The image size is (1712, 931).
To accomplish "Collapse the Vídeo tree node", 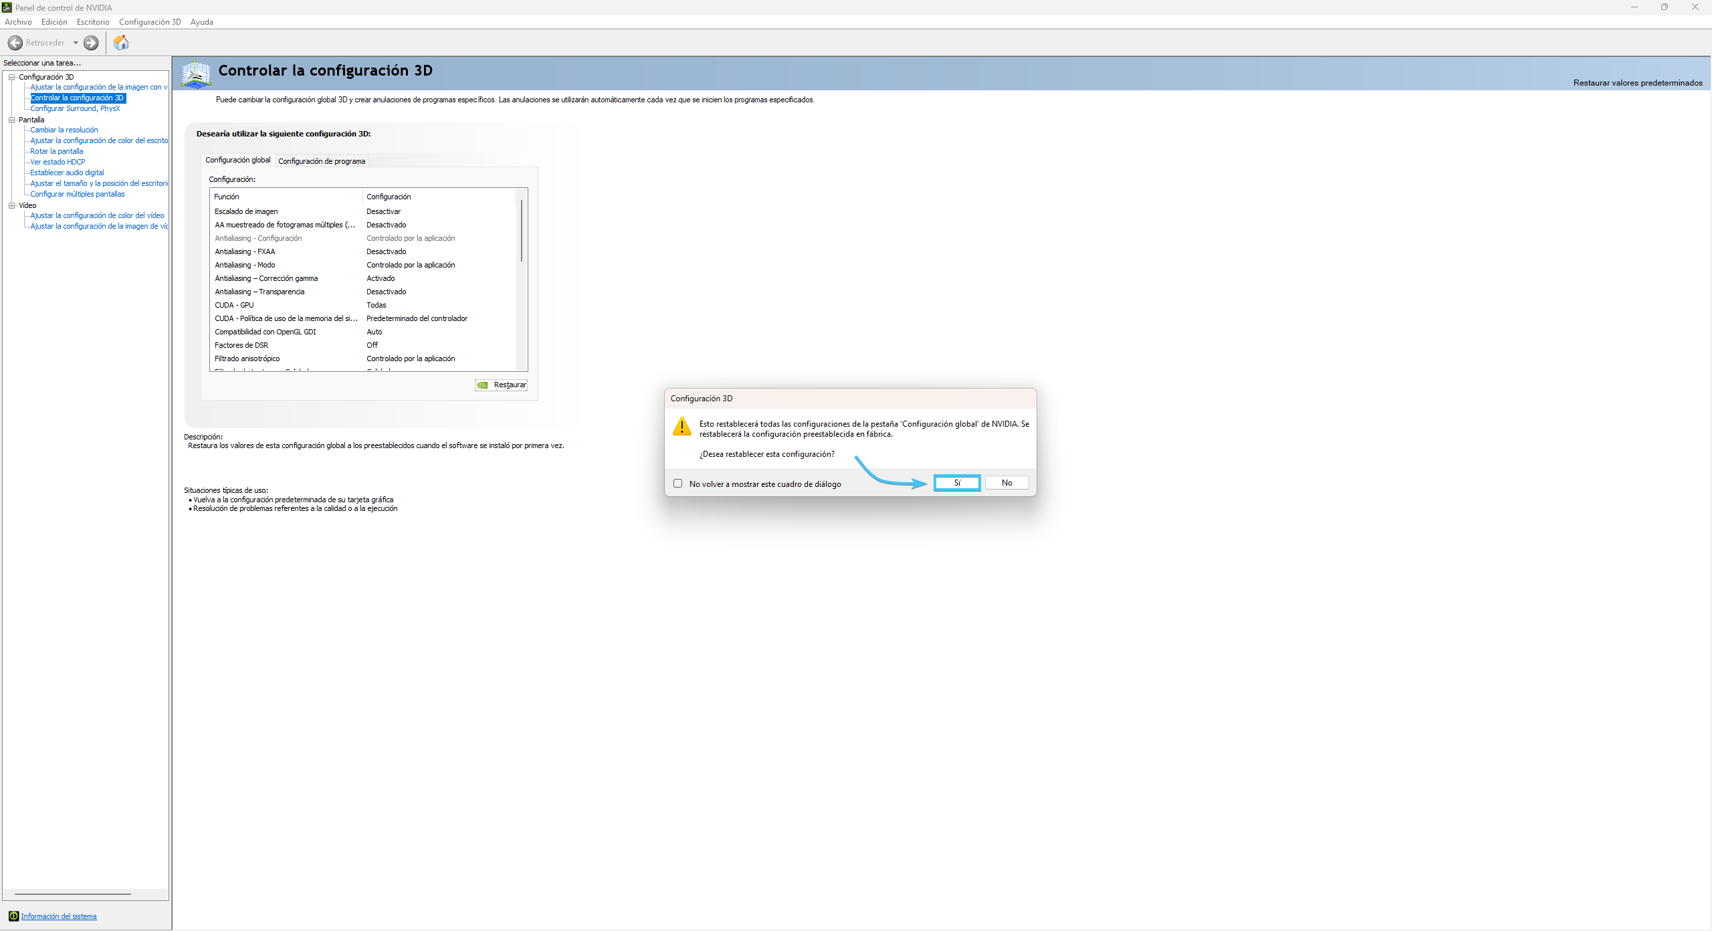I will tap(11, 205).
